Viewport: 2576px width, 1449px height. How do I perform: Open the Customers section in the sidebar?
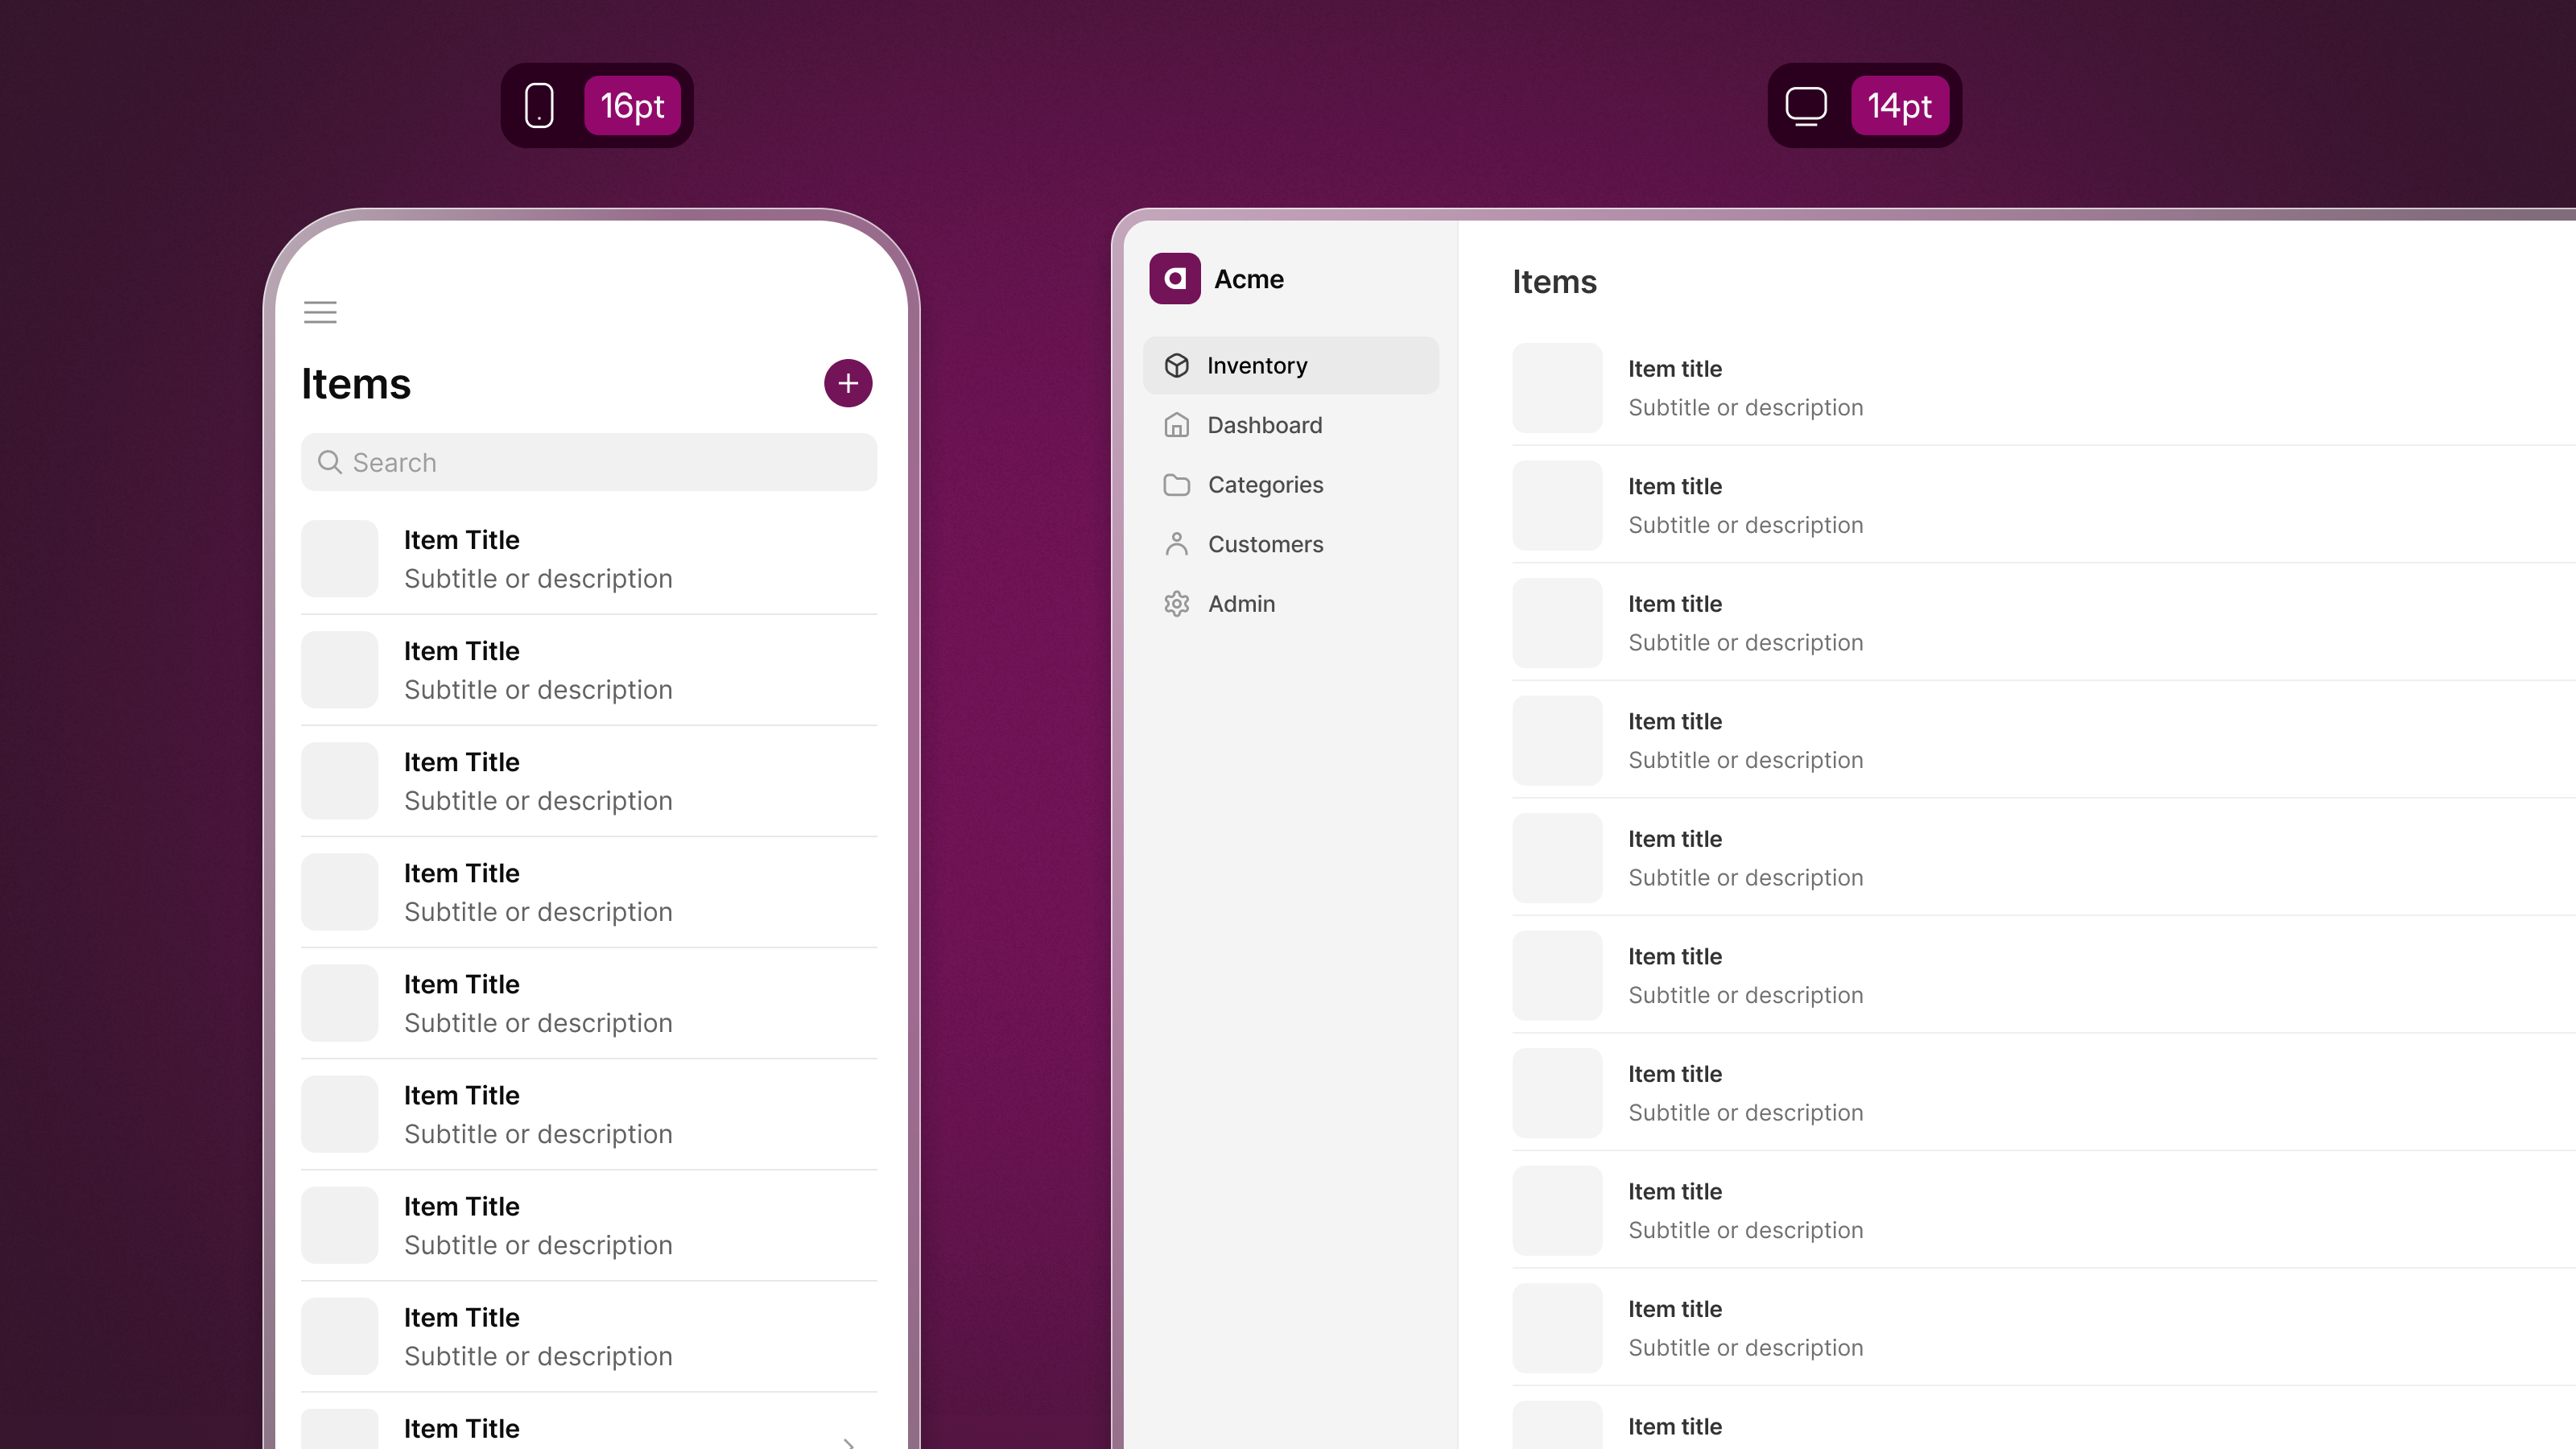(x=1291, y=544)
